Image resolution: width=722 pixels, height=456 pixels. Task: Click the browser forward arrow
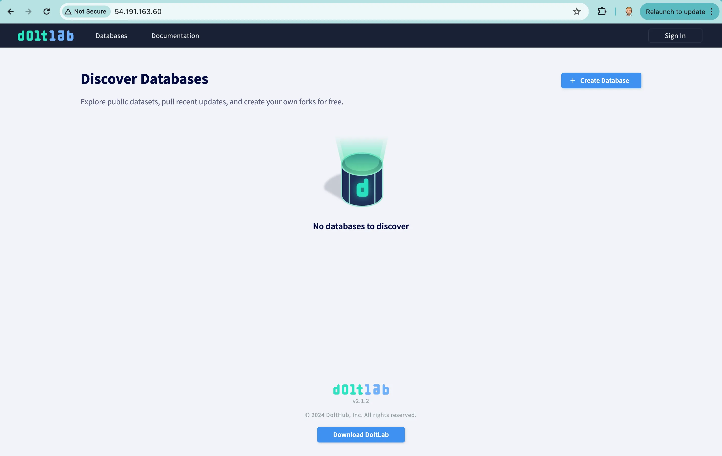click(29, 12)
